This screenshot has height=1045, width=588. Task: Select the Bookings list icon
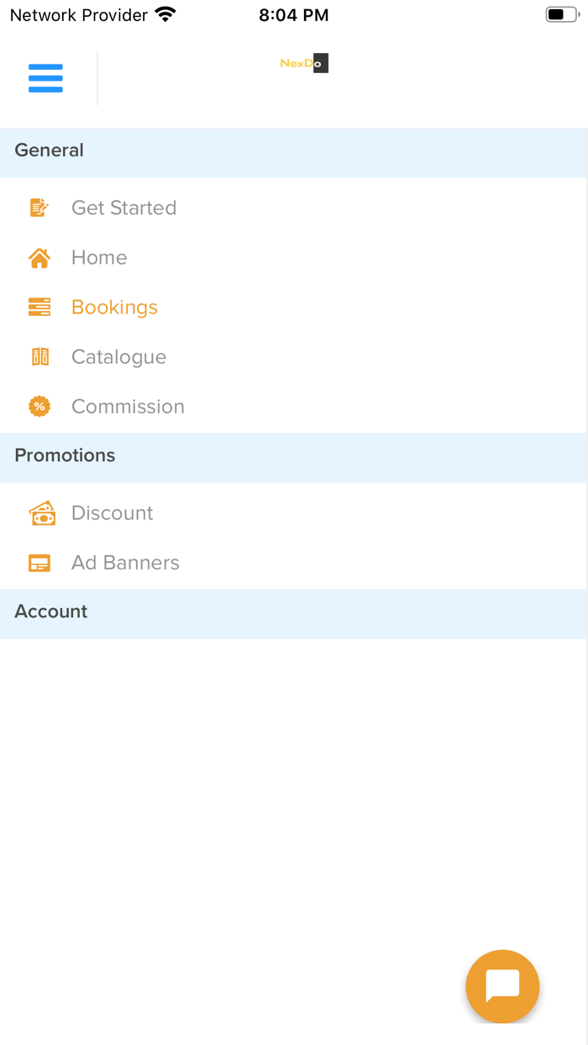point(39,307)
